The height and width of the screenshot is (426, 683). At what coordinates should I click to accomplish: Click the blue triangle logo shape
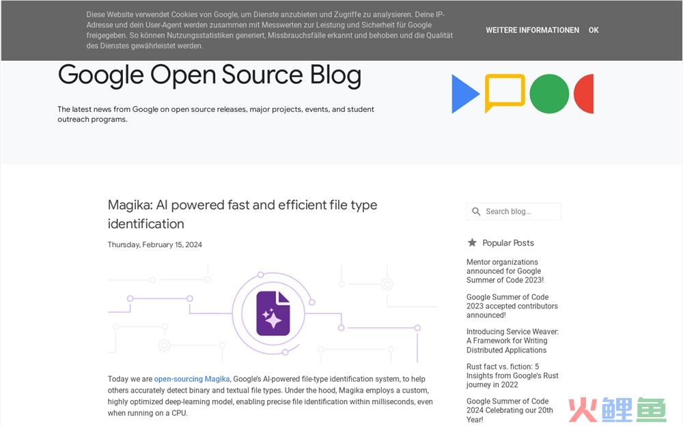pyautogui.click(x=465, y=94)
